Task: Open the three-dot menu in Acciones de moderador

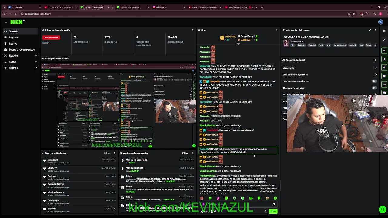Action: [192, 153]
